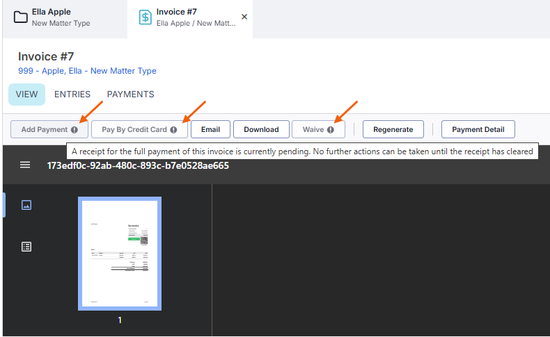Switch to the PAYMENTS tab
Image resolution: width=550 pixels, height=337 pixels.
[130, 94]
